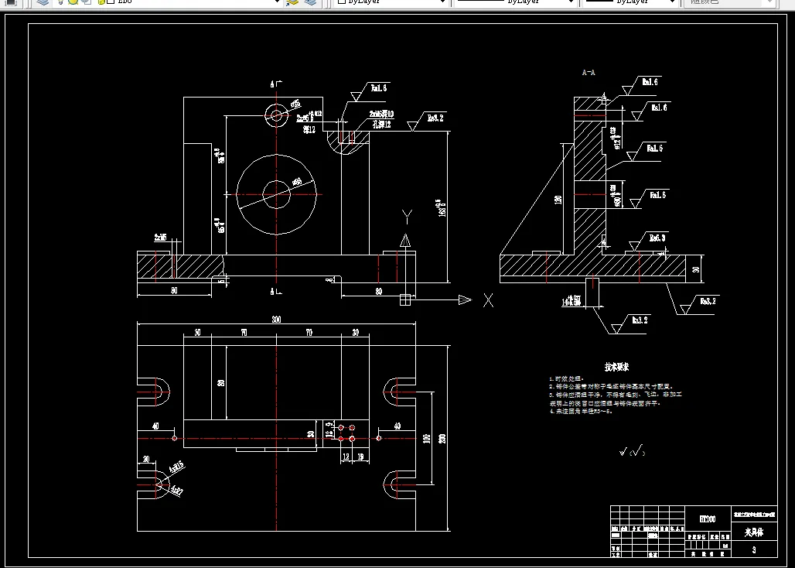795x568 pixels.
Task: Select the general surface finish symbol below the notes
Action: (633, 450)
